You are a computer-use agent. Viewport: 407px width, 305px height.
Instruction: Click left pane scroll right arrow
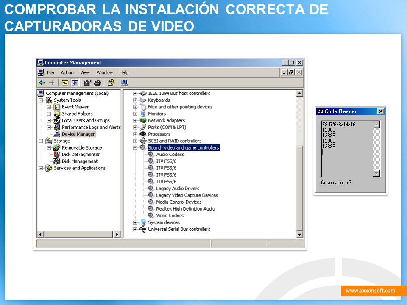tap(117, 234)
